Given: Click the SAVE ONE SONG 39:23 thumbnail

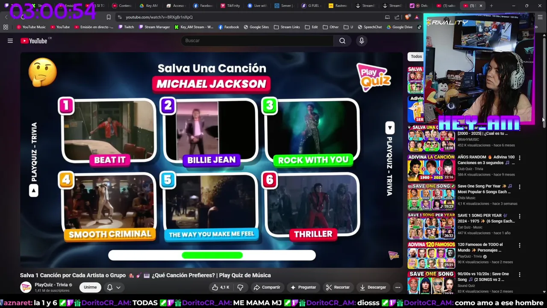Looking at the screenshot, I should tap(431, 197).
